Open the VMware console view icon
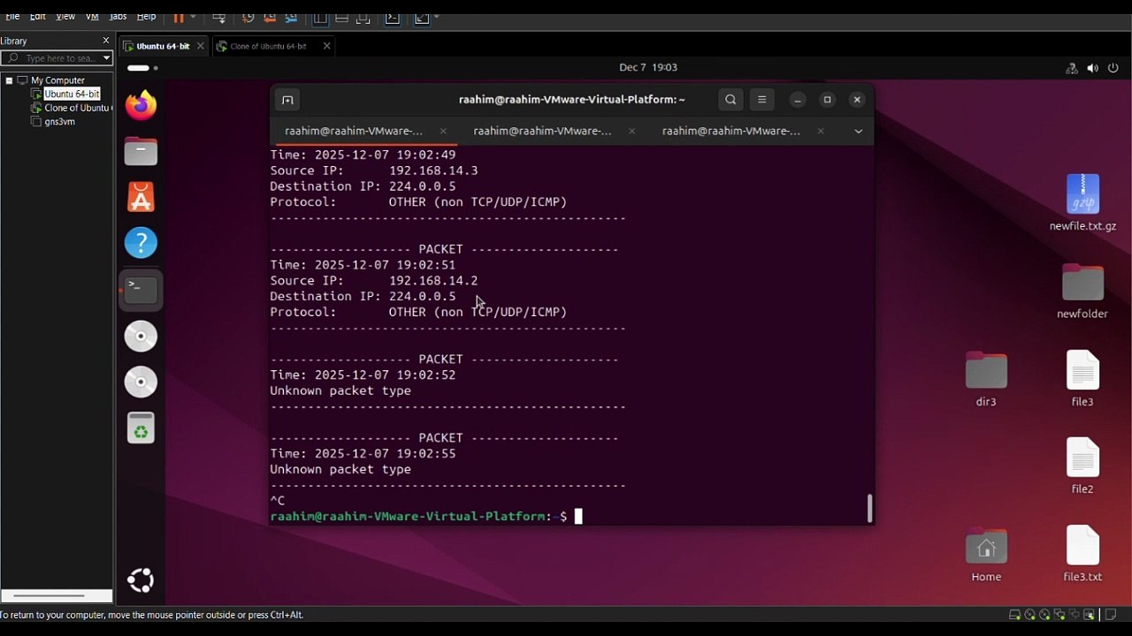The image size is (1132, 636). 393,17
